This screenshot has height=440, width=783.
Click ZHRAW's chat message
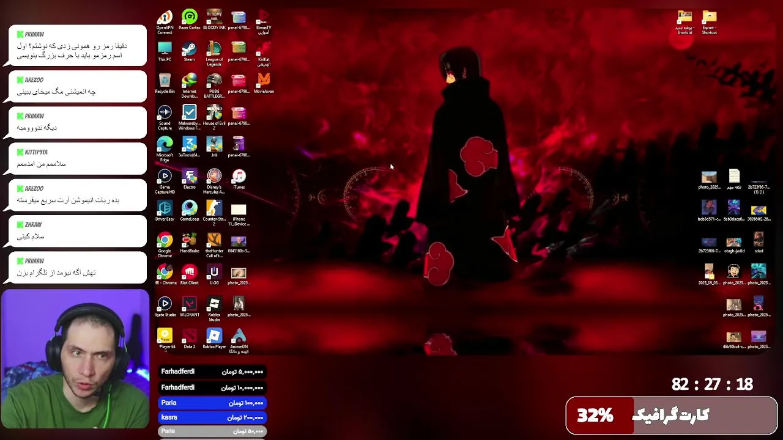pyautogui.click(x=78, y=231)
